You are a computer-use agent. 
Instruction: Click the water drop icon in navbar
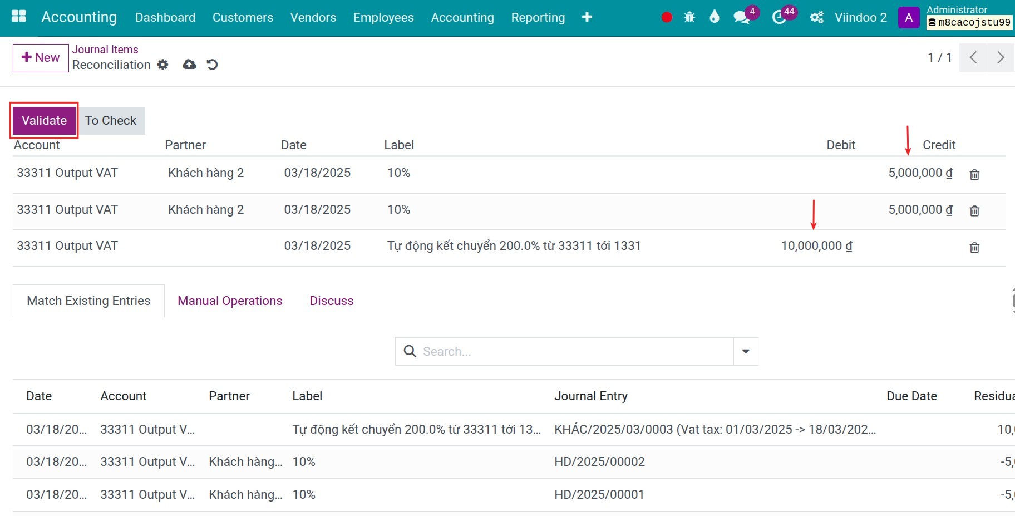[715, 17]
